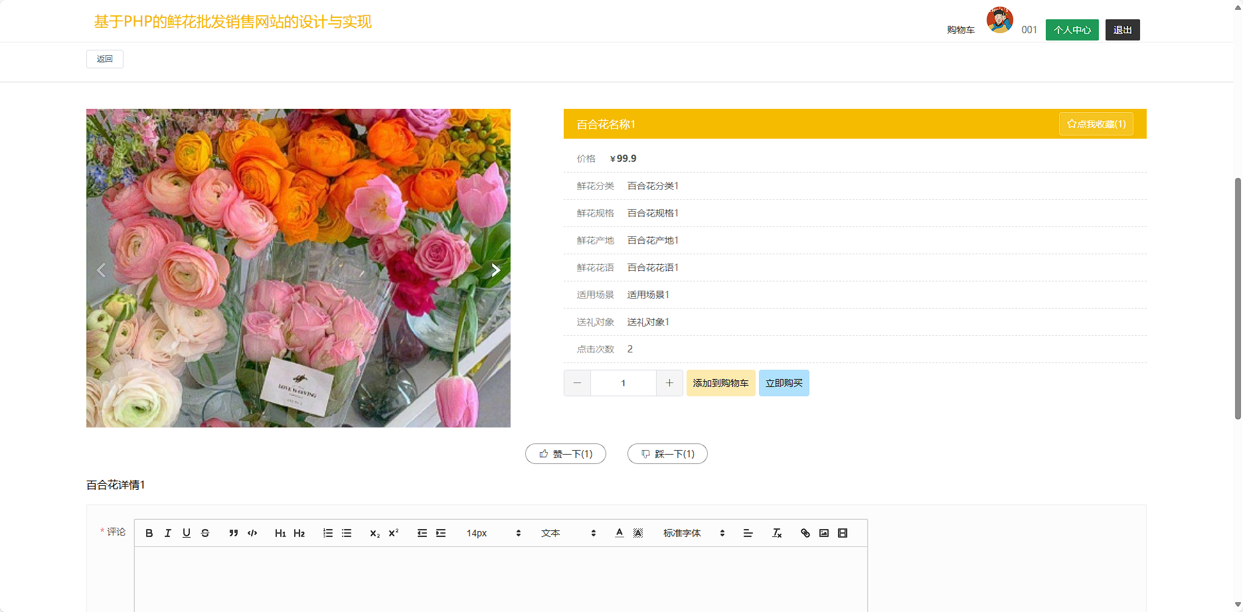The image size is (1243, 612).
Task: Click into the comment text area
Action: pyautogui.click(x=501, y=579)
